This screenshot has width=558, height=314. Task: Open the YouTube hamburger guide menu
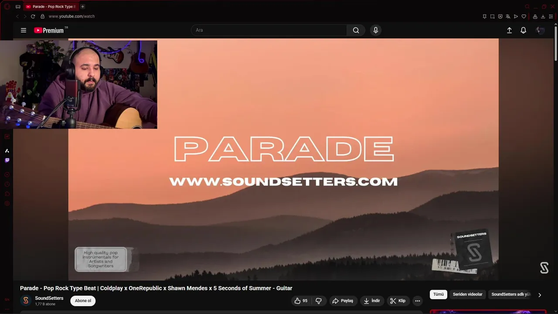coord(24,30)
